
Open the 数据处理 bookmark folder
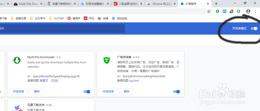click(18, 18)
